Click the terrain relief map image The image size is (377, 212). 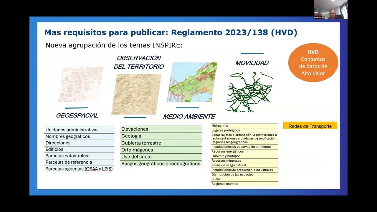click(136, 94)
